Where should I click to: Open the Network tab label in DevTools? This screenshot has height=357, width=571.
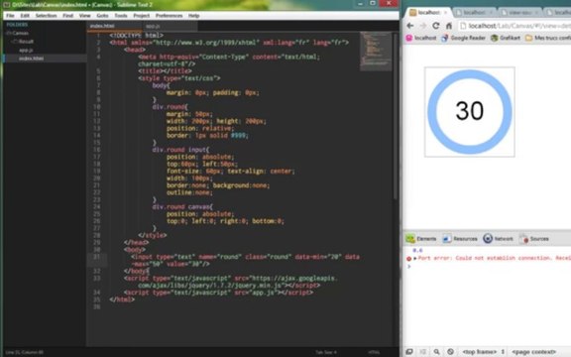504,239
